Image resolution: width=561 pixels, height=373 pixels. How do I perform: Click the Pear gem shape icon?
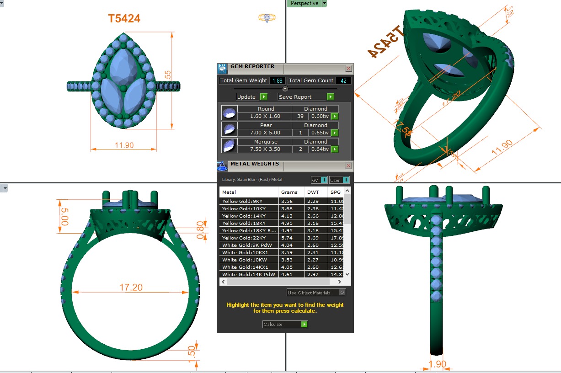pyautogui.click(x=229, y=129)
